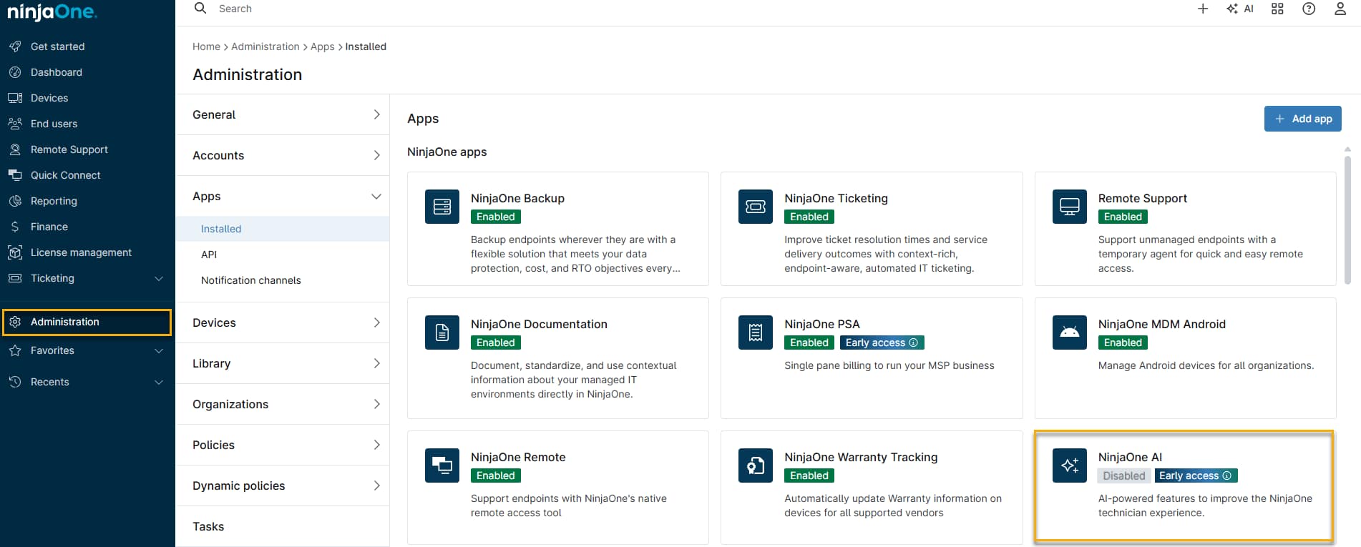
Task: Click the Early access info icon on NinjaOne PSA
Action: click(913, 343)
